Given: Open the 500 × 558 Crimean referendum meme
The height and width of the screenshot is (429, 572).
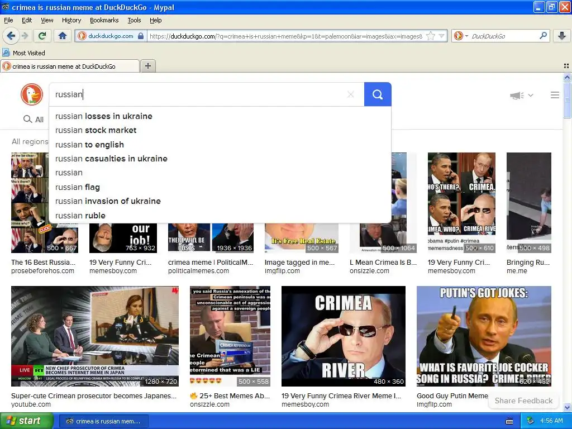Looking at the screenshot, I should pyautogui.click(x=230, y=336).
